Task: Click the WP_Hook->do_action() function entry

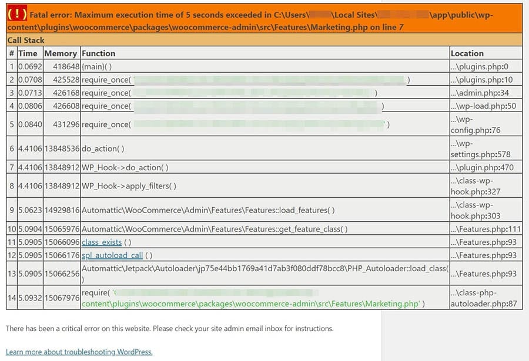Action: point(125,167)
